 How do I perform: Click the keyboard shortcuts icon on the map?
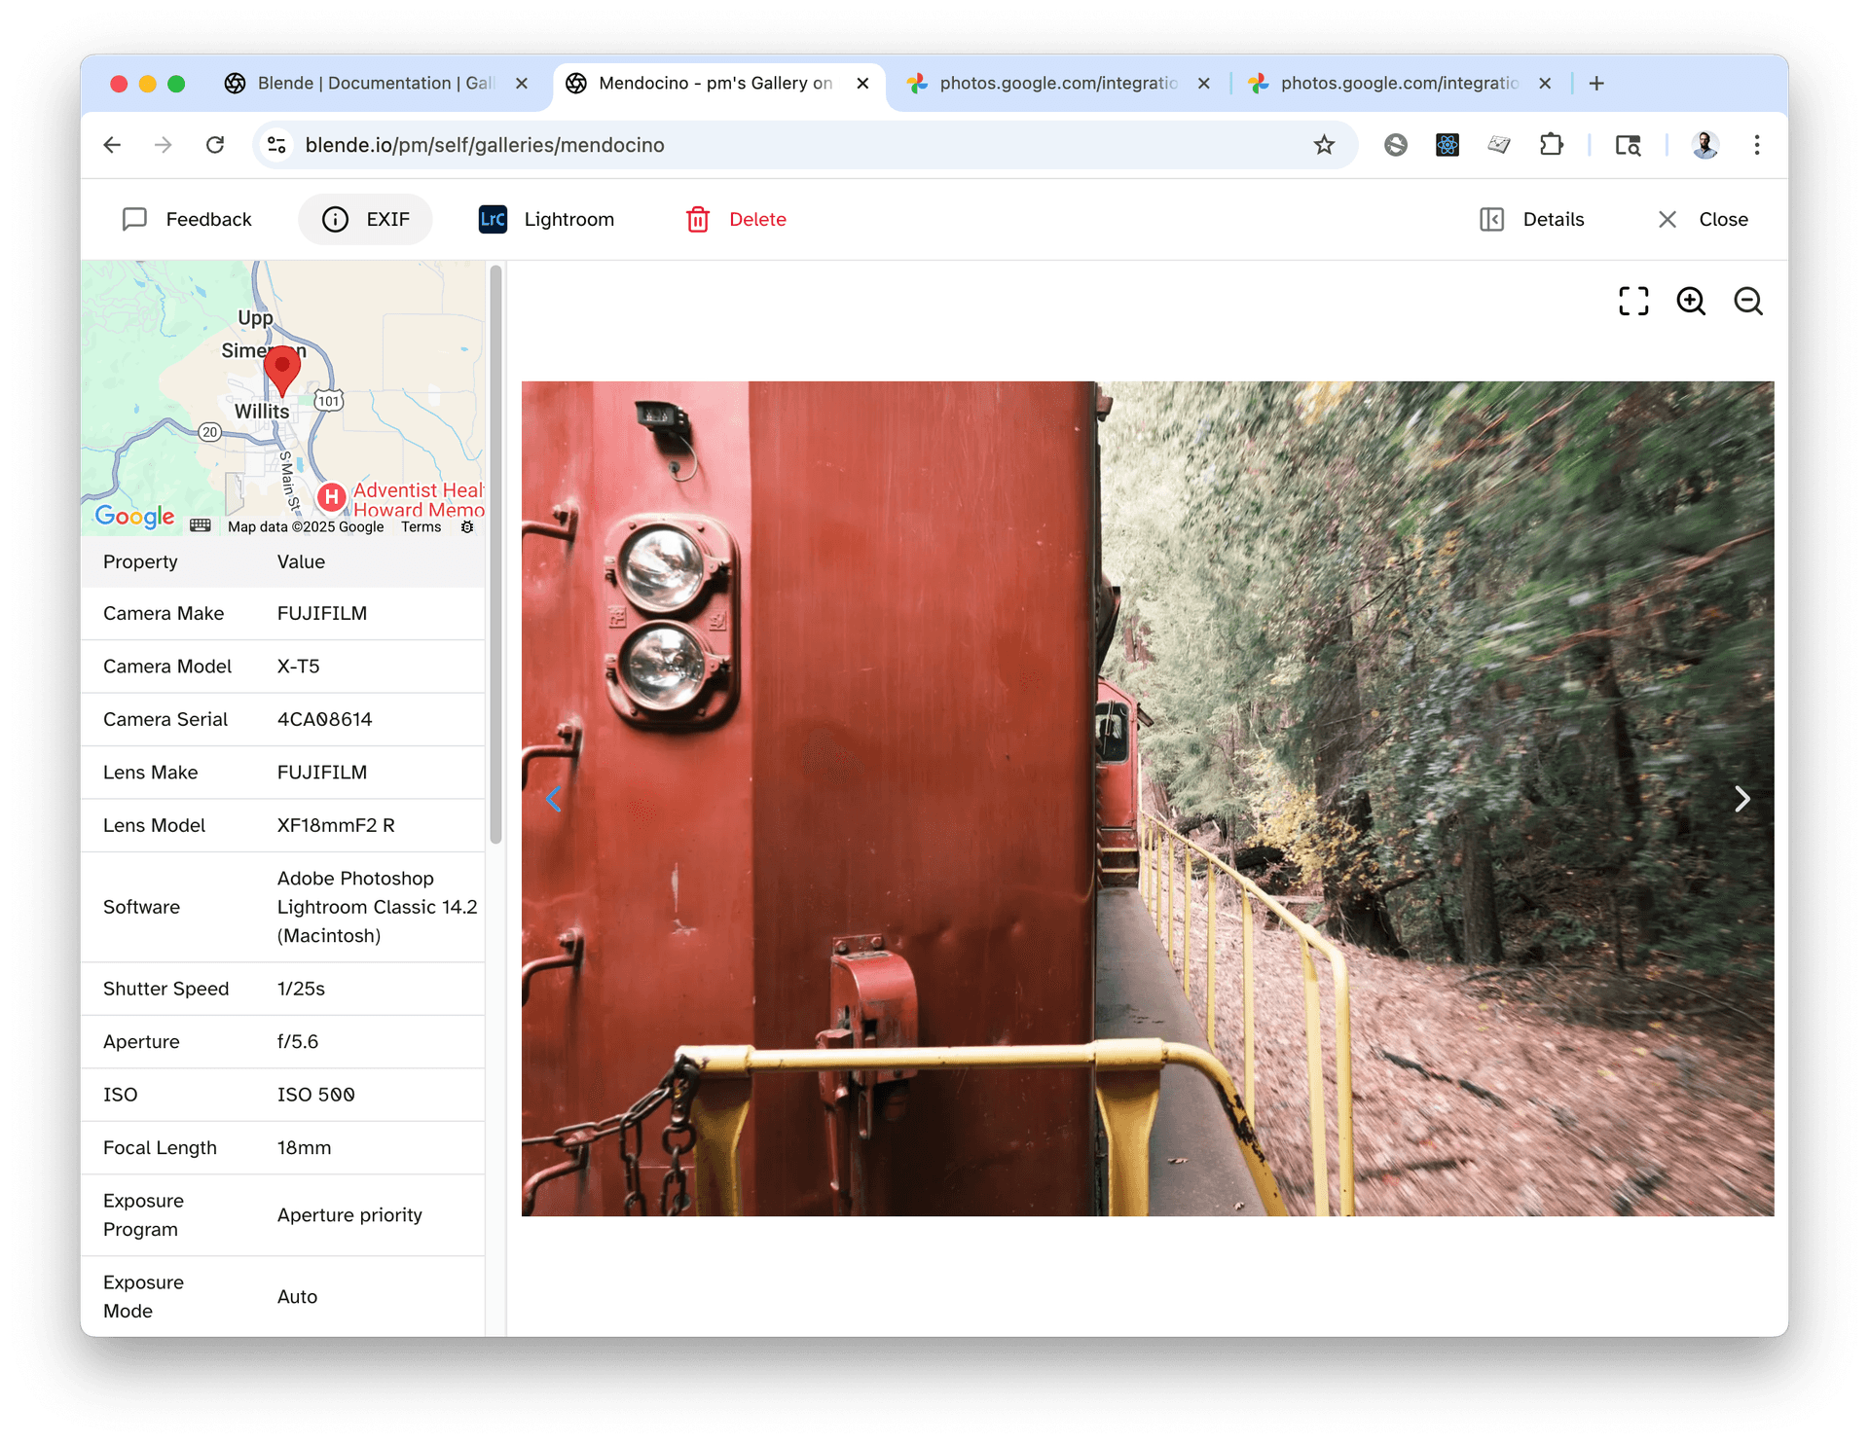click(201, 526)
